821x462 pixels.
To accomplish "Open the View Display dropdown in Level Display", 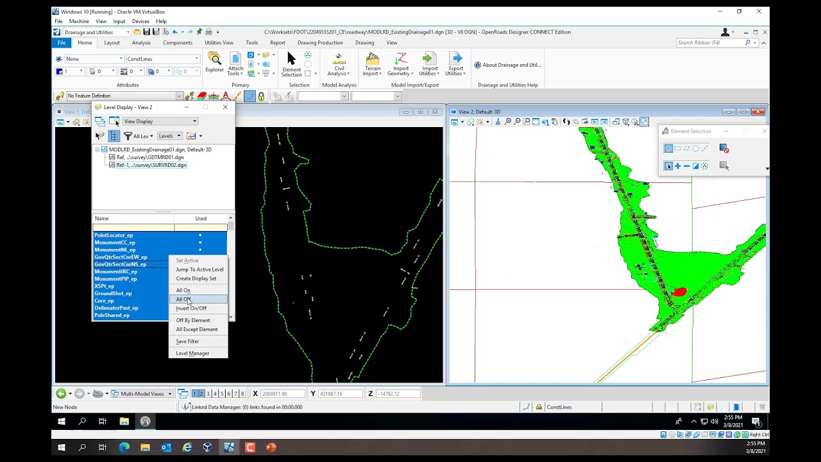I will 160,121.
